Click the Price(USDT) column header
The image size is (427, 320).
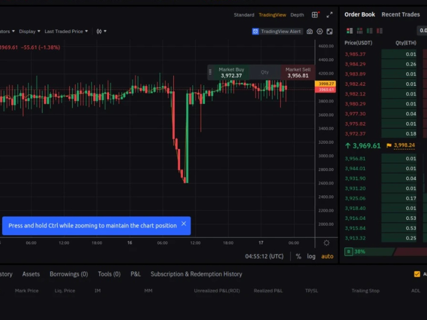coord(358,43)
